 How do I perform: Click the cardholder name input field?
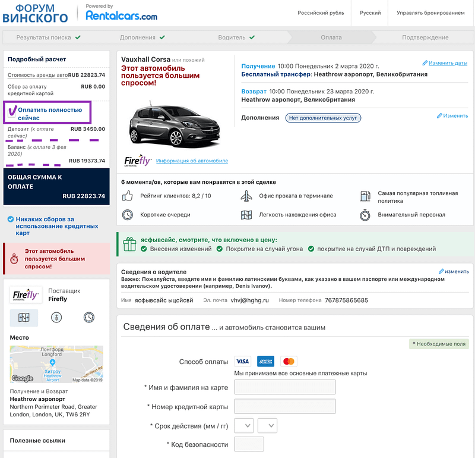tap(284, 387)
